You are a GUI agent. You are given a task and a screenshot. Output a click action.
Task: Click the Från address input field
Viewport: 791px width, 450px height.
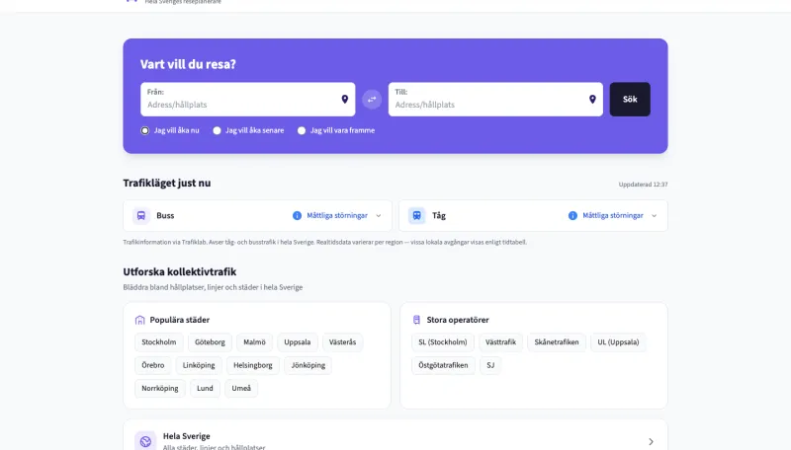point(248,99)
